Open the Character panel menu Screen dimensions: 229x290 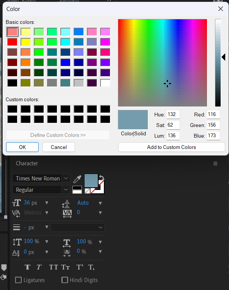click(x=215, y=163)
